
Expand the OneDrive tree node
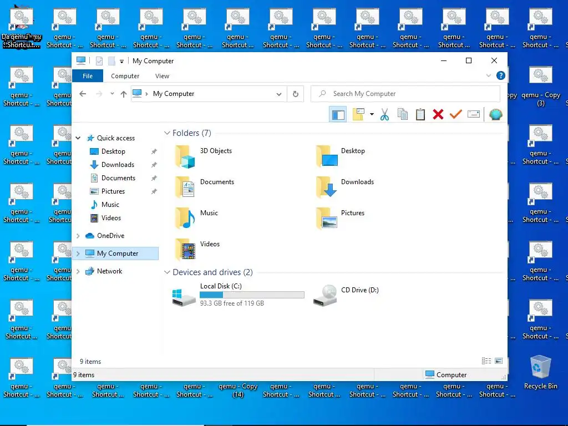(78, 236)
